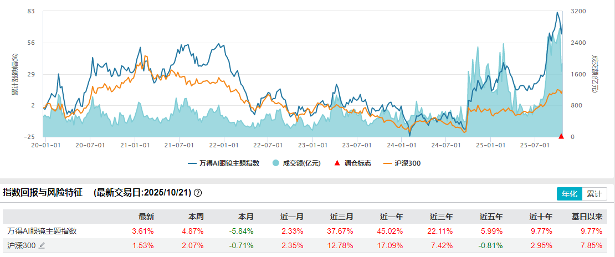Viewport: 615px width, 257px height.
Task: Switch to the 年化 view
Action: (569, 194)
